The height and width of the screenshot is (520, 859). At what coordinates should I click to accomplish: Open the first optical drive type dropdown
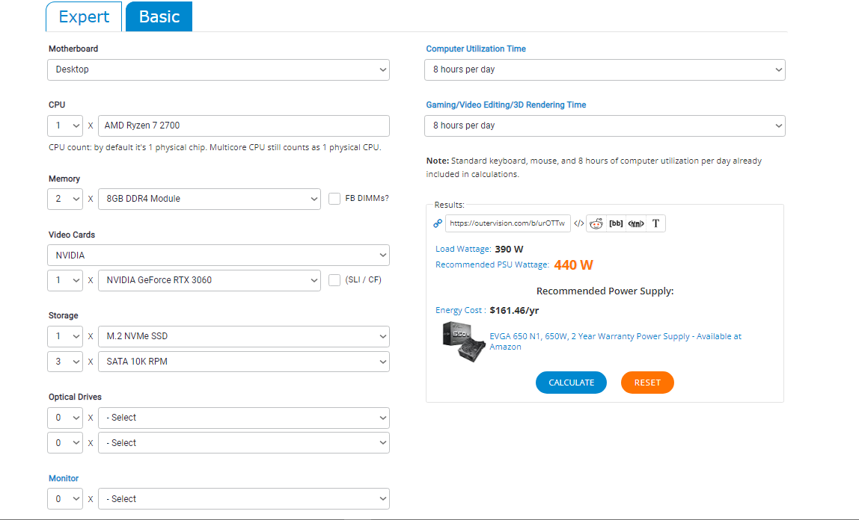(x=244, y=418)
